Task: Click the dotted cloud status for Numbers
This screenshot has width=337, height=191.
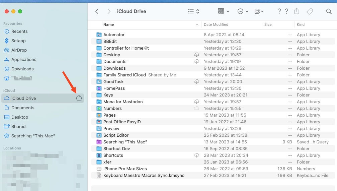Action: tap(196, 109)
